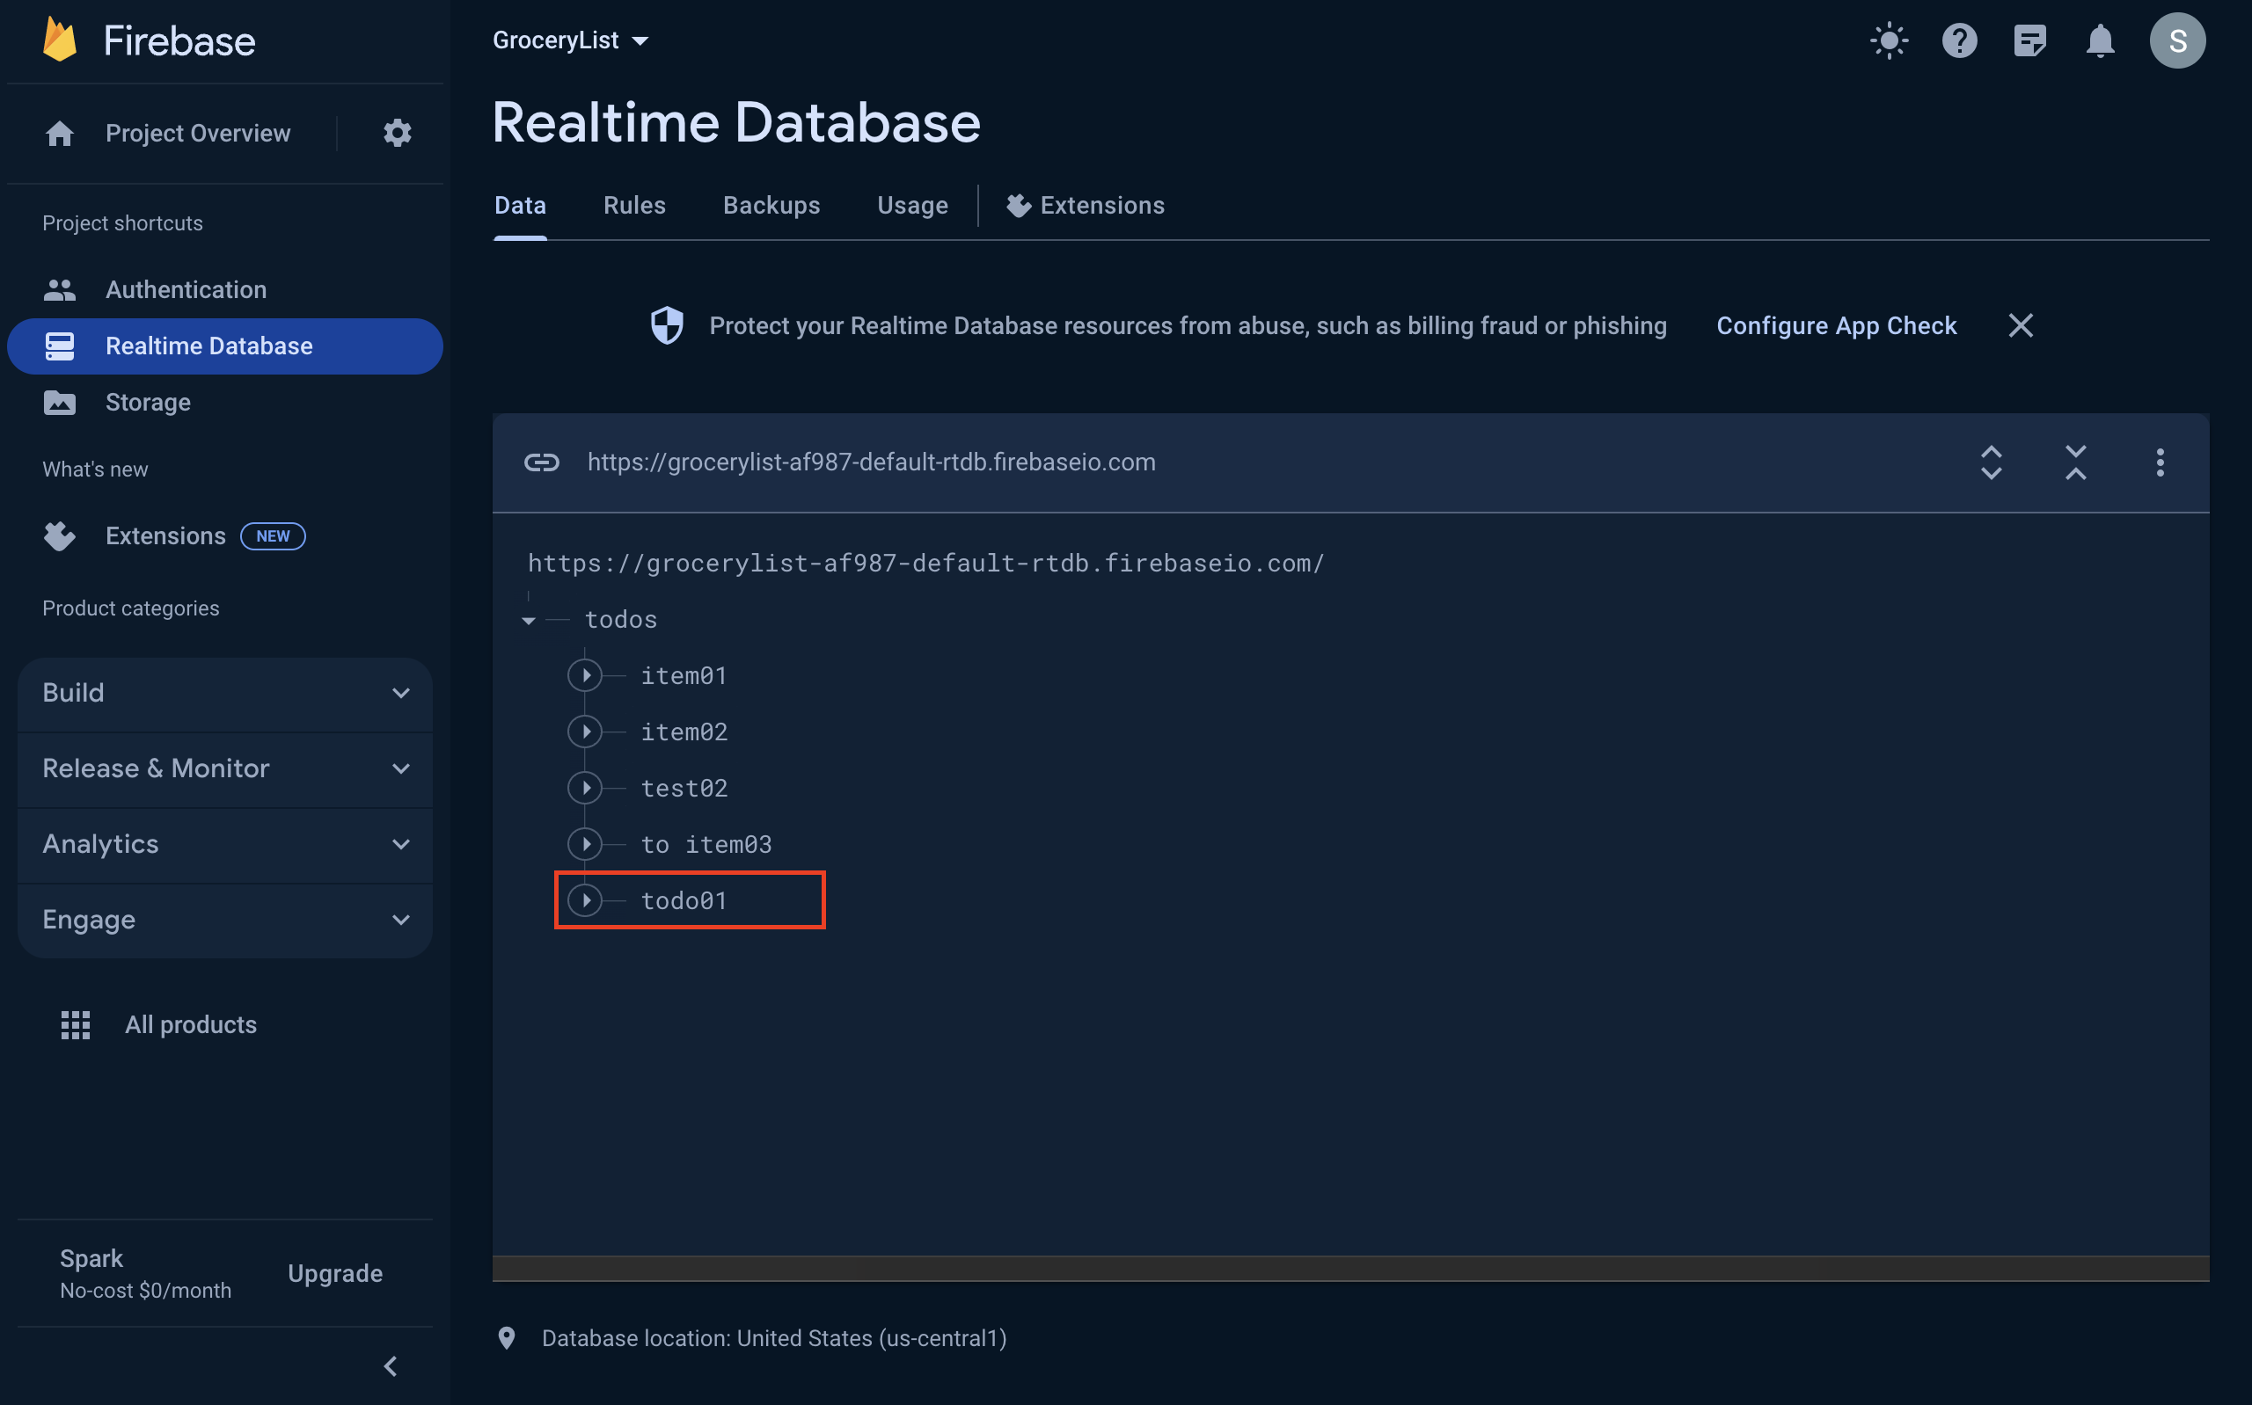
Task: Click Configure App Check link
Action: coord(1837,326)
